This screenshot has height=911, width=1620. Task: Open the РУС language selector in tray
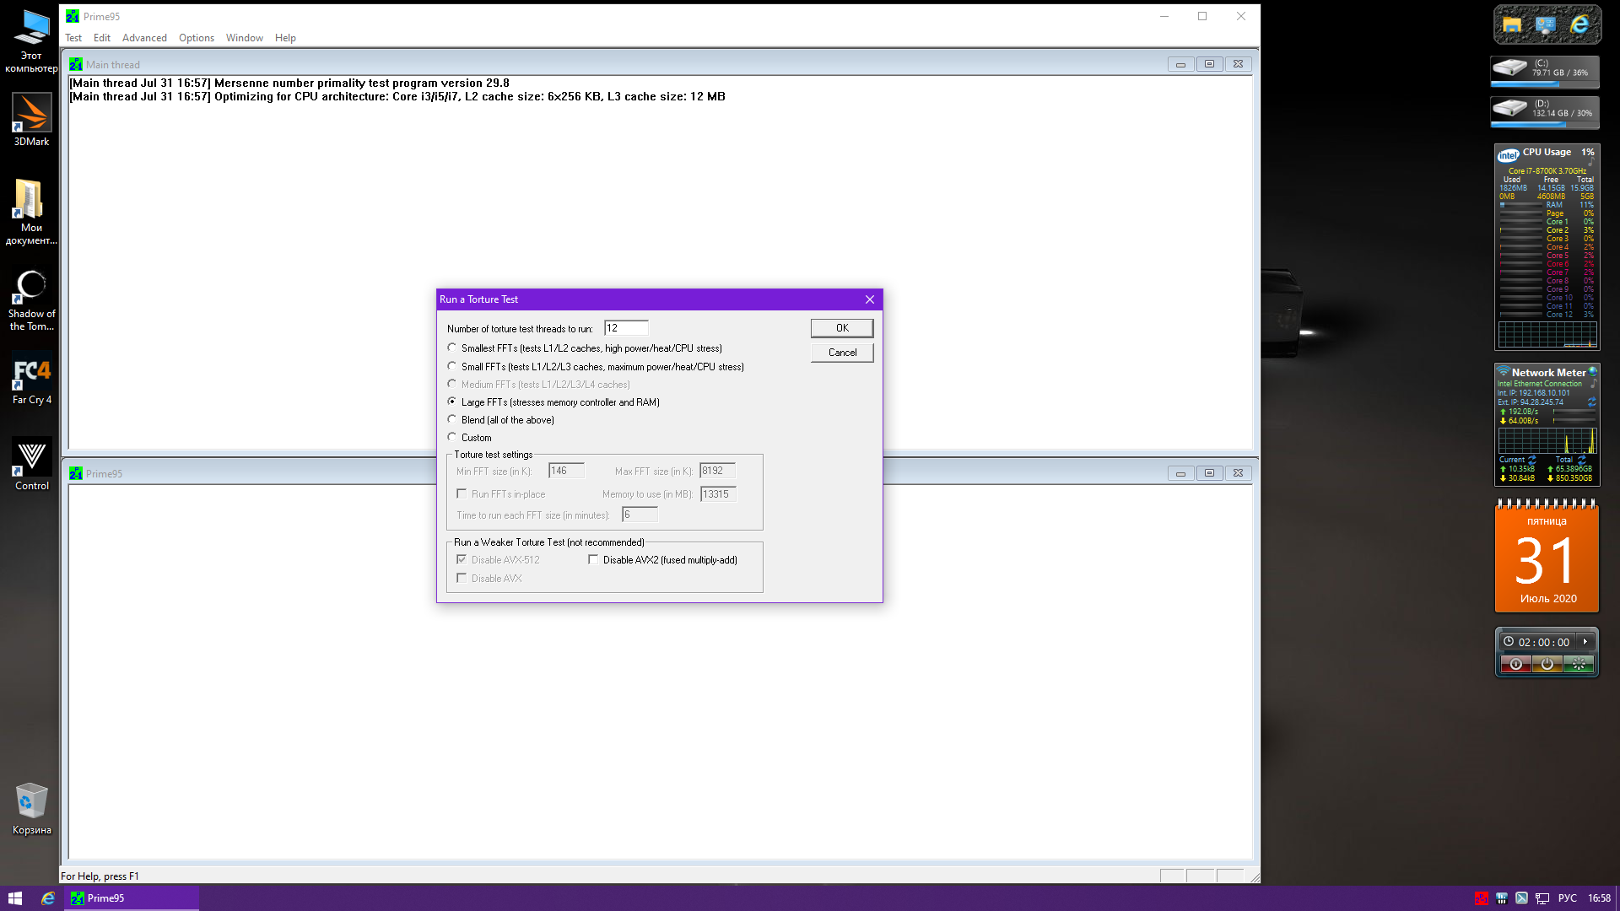pyautogui.click(x=1567, y=898)
